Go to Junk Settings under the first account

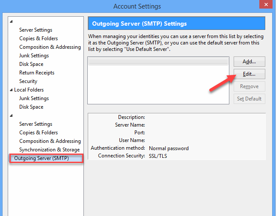(34, 56)
